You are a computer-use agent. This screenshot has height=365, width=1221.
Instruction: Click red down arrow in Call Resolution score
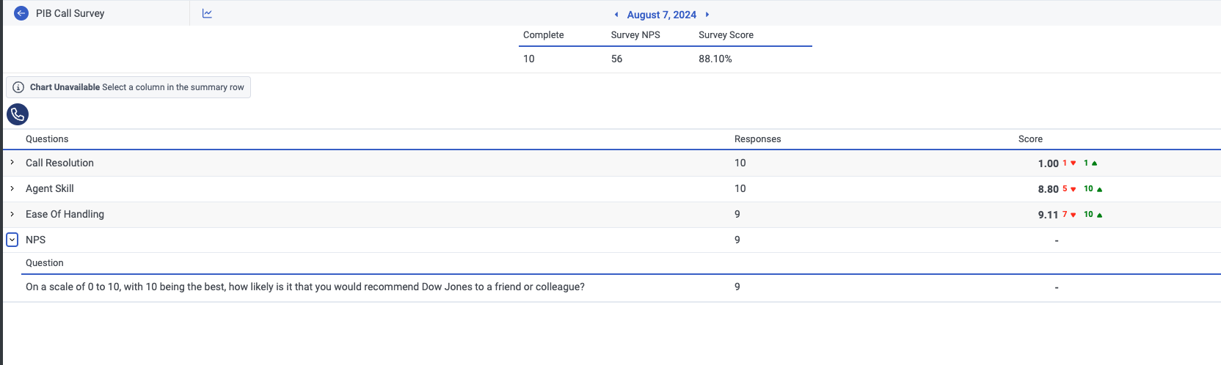pos(1074,163)
